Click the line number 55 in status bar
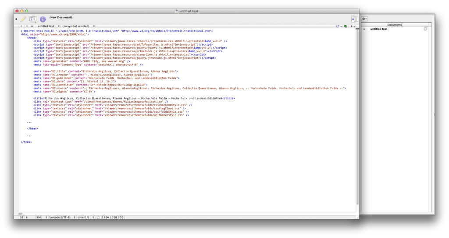The height and width of the screenshot is (238, 449). tap(21, 217)
